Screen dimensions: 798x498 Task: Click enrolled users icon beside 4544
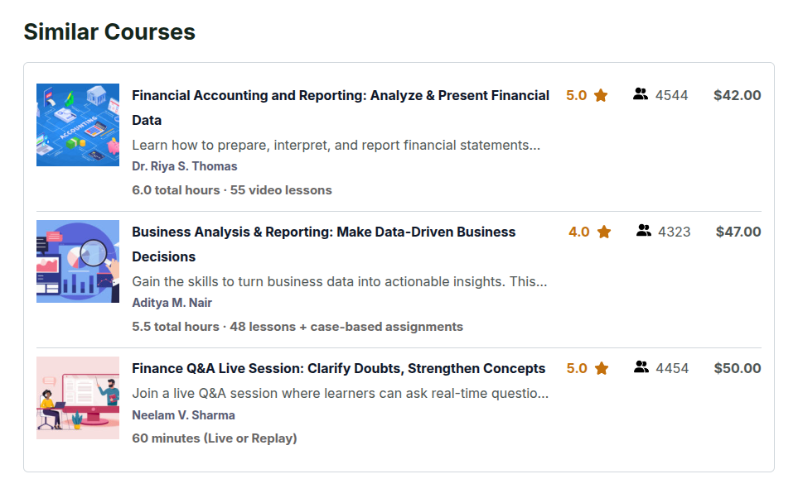pos(640,95)
